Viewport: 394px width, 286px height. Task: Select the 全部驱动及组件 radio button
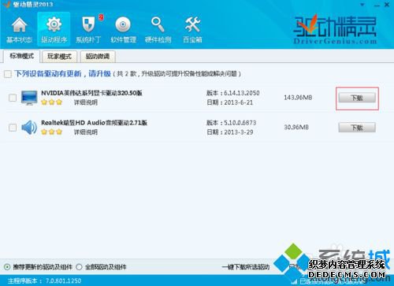coord(79,267)
